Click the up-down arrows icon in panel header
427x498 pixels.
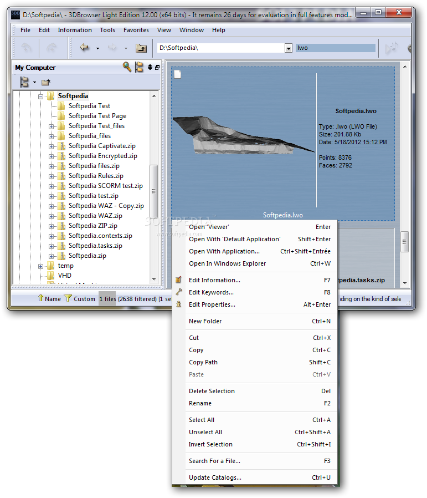(150, 67)
